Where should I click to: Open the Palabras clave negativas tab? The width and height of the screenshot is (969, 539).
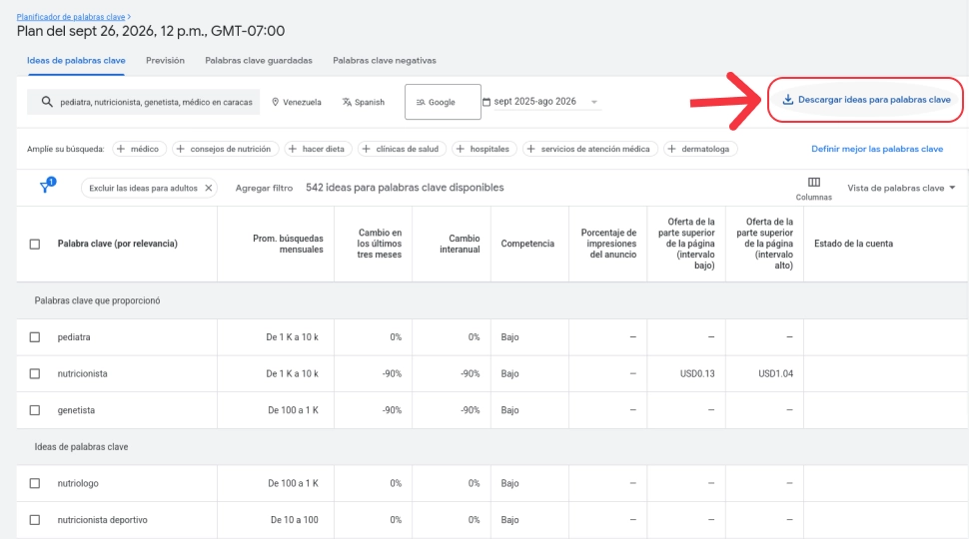385,61
